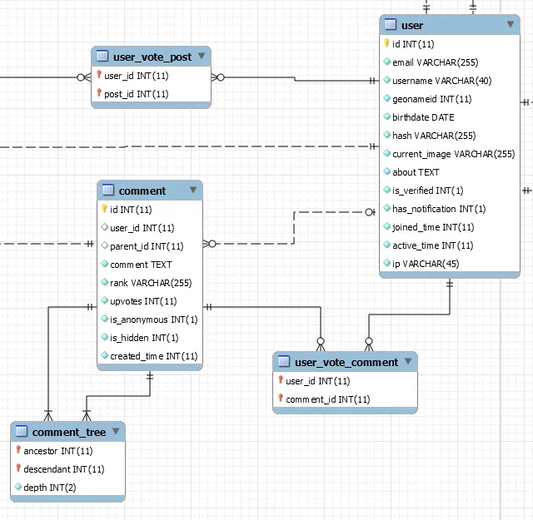Image resolution: width=533 pixels, height=520 pixels.
Task: Select 'descendant INT(11)' column
Action: 64,469
